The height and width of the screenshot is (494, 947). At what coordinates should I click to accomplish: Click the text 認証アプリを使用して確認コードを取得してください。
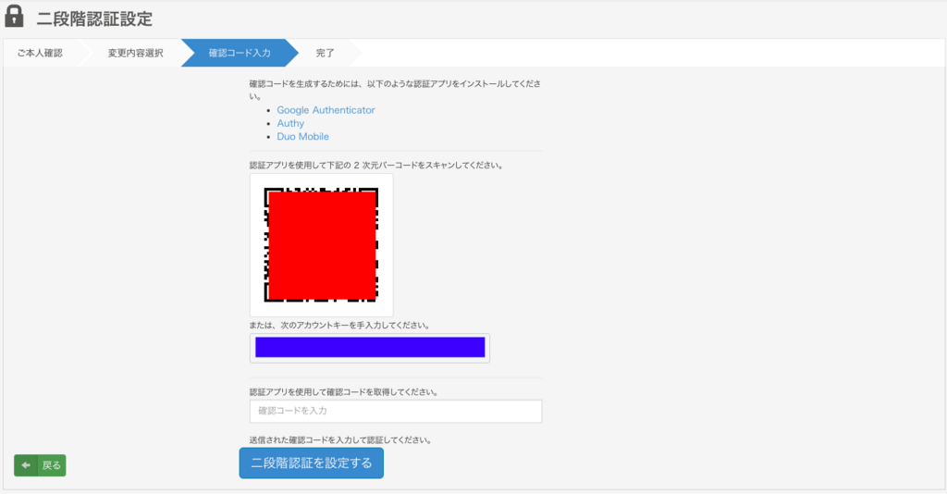[344, 392]
